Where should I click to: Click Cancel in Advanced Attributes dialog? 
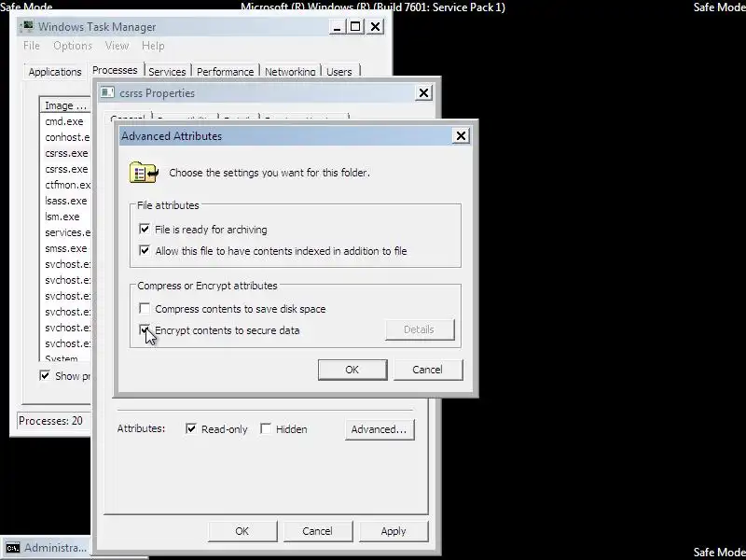pos(427,370)
